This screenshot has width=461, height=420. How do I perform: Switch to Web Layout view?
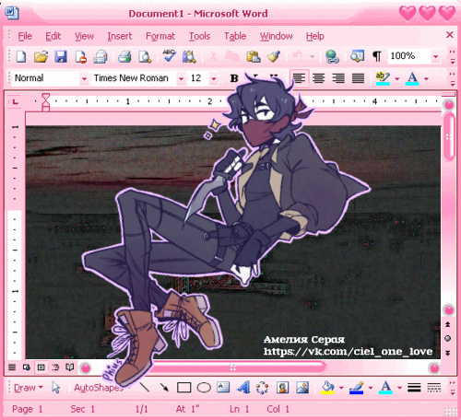pos(26,367)
